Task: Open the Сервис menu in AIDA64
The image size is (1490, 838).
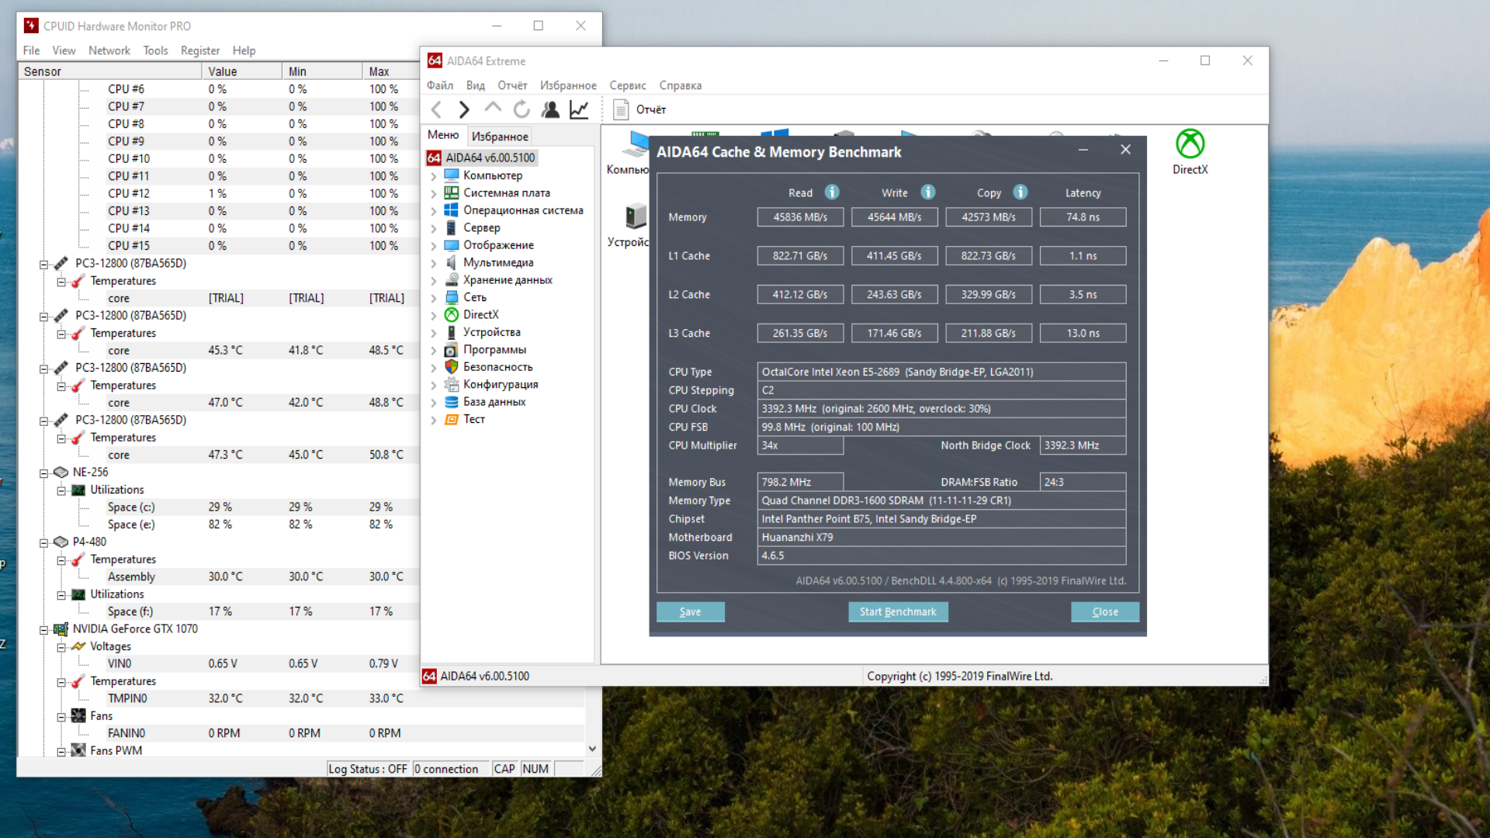Action: (627, 85)
